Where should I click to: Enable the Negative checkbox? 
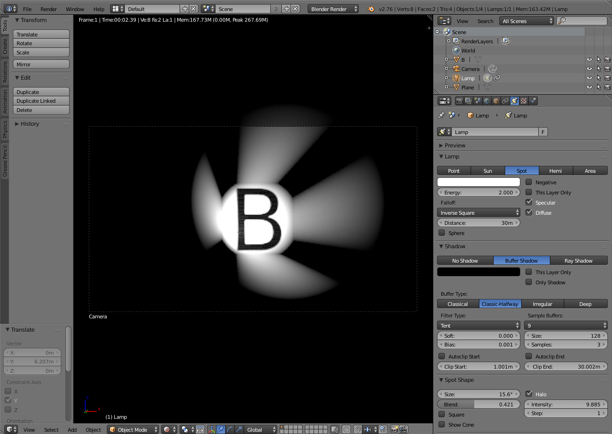pos(529,182)
